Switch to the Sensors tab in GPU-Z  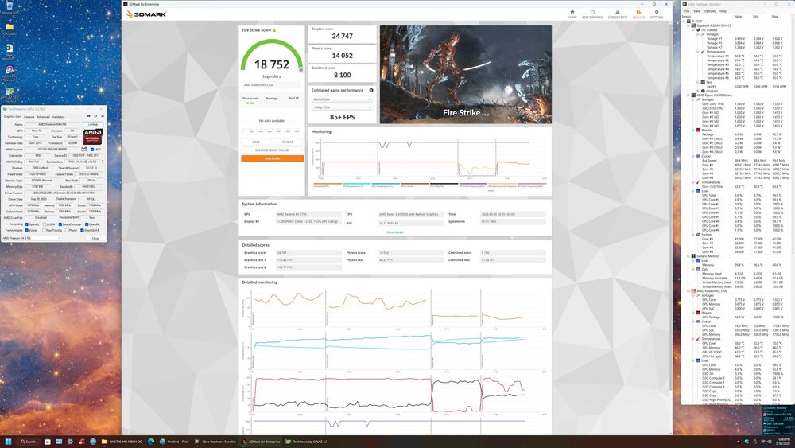tap(29, 117)
